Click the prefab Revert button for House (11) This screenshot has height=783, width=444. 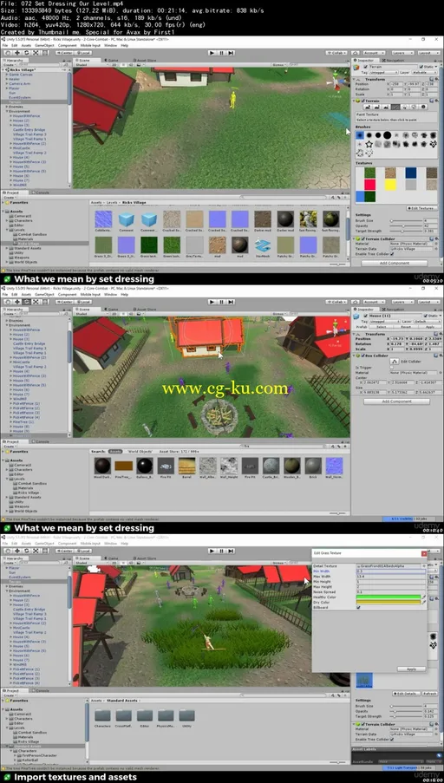[406, 327]
